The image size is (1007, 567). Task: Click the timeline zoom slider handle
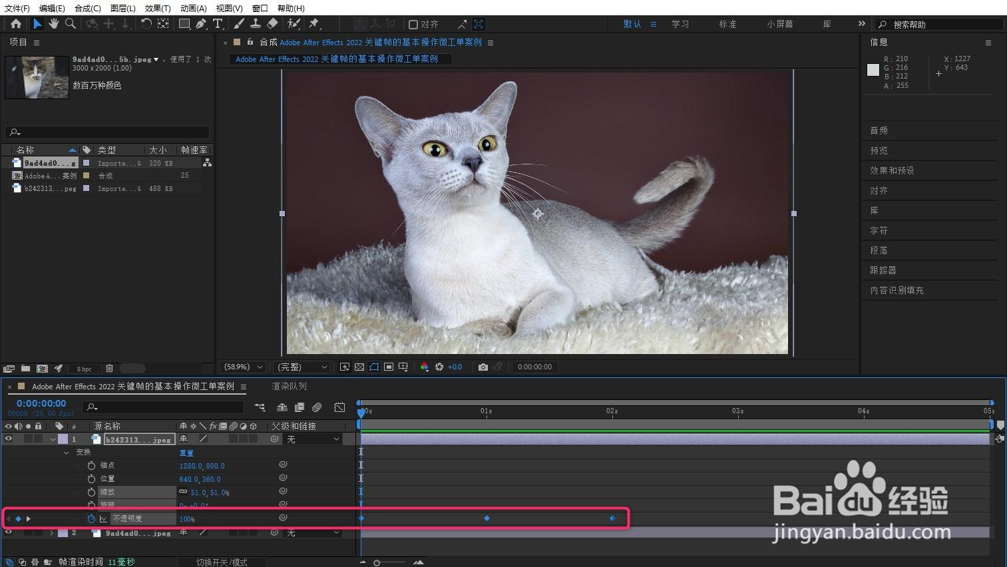click(377, 563)
